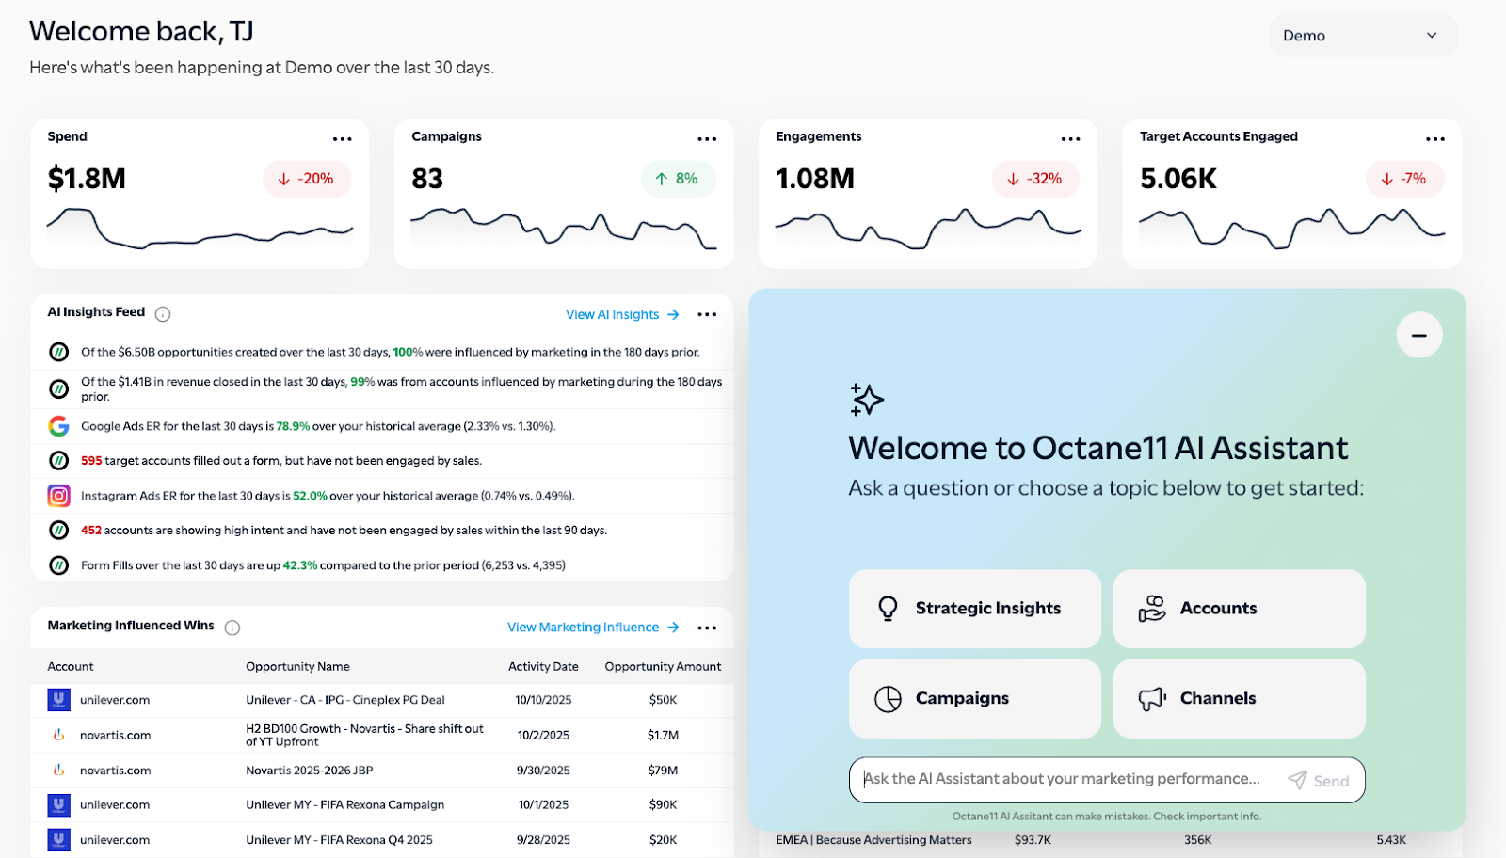Select the Campaigns topic with pie icon
This screenshot has width=1506, height=858.
[x=974, y=699]
